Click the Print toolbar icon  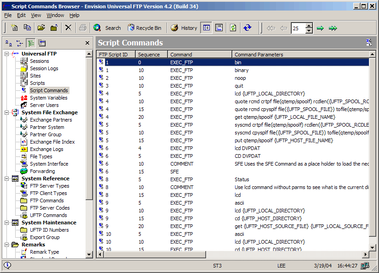pyautogui.click(x=83, y=28)
